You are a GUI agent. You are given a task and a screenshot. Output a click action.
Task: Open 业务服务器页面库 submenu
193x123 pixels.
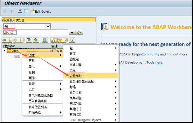click(x=91, y=81)
